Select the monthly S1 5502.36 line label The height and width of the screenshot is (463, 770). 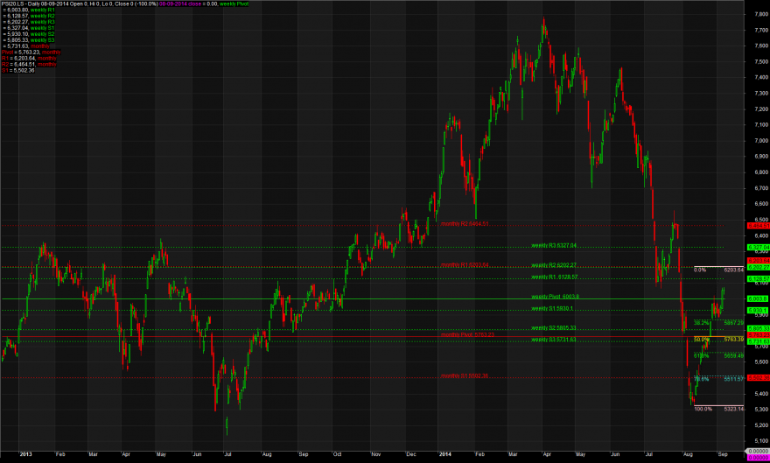pos(465,375)
